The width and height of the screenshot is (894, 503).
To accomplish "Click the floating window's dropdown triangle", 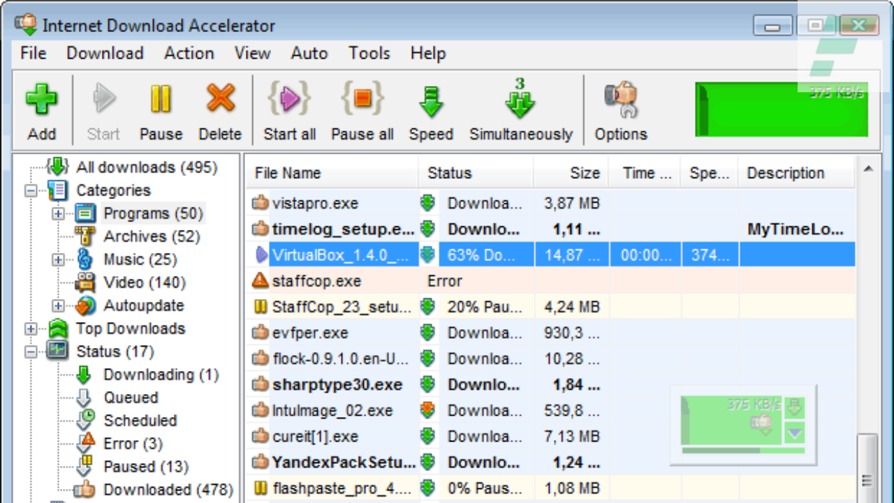I will 795,433.
